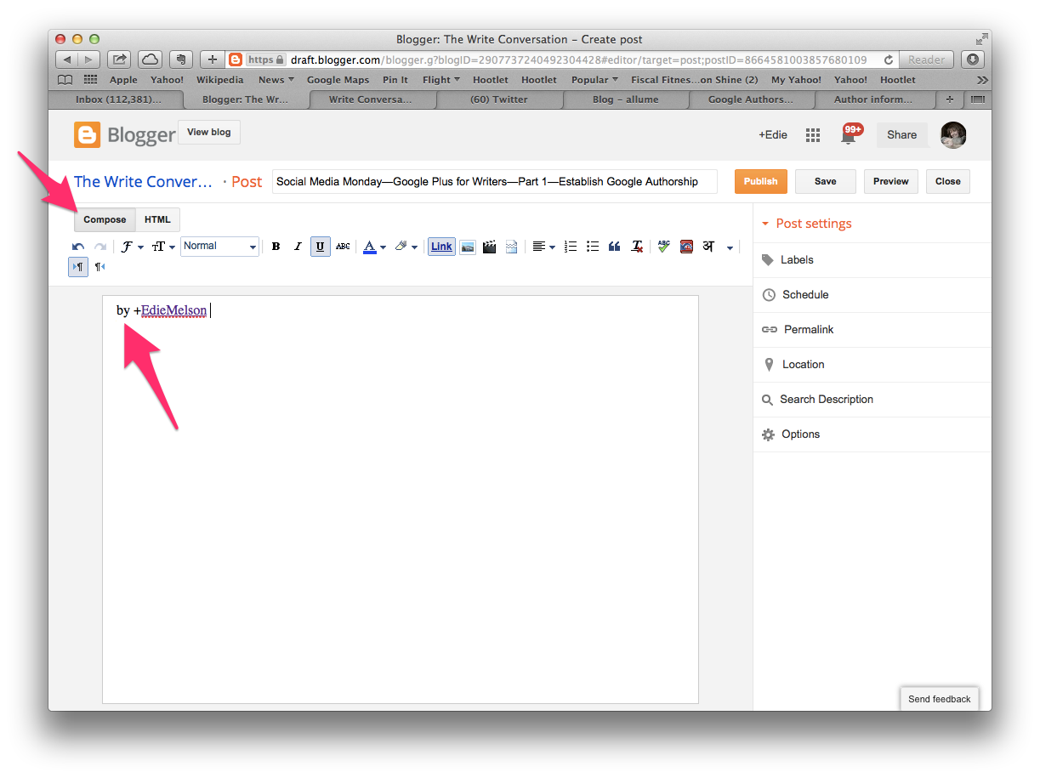Open the transliteration language dropdown arrow

730,247
